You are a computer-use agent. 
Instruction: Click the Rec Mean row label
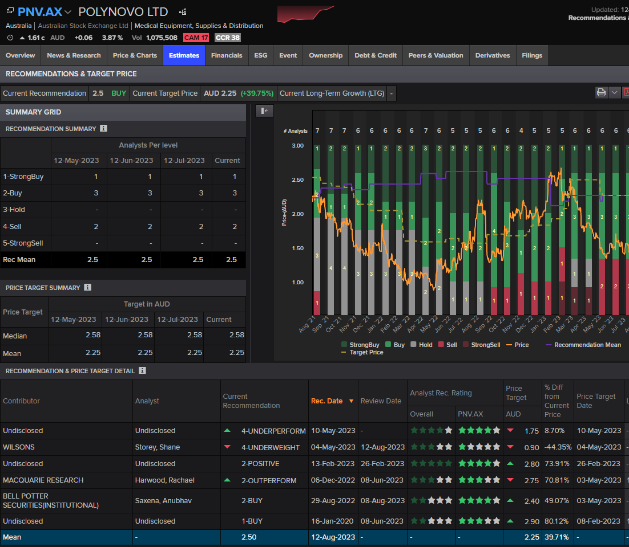[19, 259]
